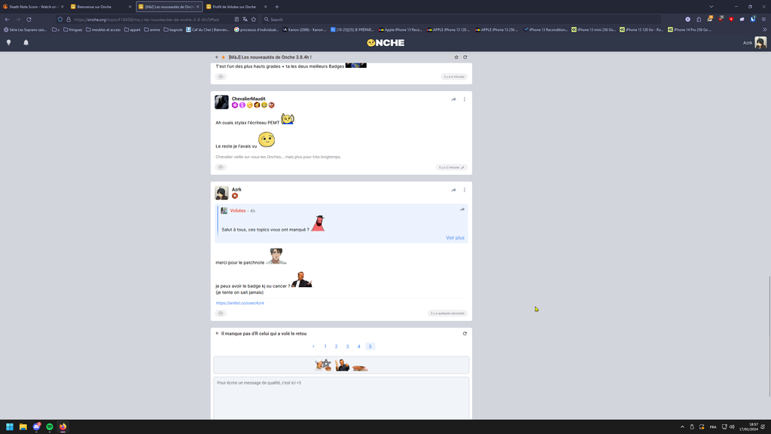Open the options menu on Azrk's post
Screen dimensions: 771x434
click(x=464, y=190)
